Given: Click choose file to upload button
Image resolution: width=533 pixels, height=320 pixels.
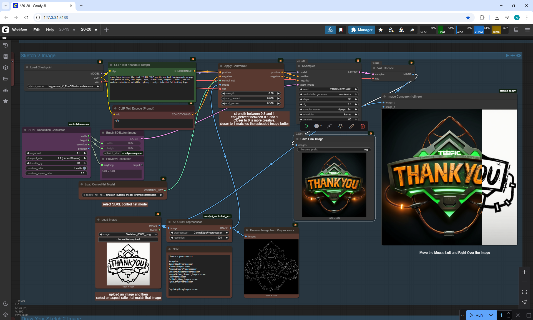Looking at the screenshot, I should click(128, 239).
